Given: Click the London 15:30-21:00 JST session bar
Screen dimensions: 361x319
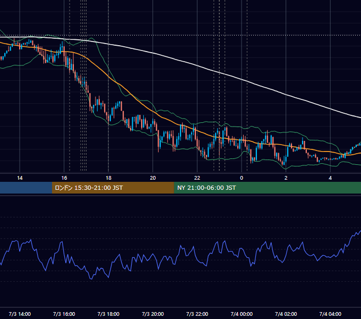Looking at the screenshot, I should [x=113, y=188].
